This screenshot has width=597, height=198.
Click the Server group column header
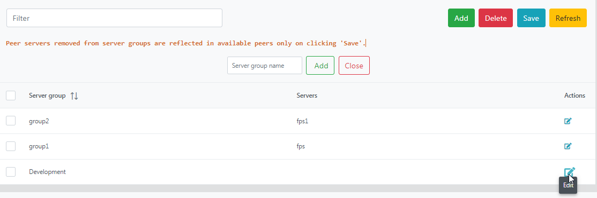click(x=47, y=96)
